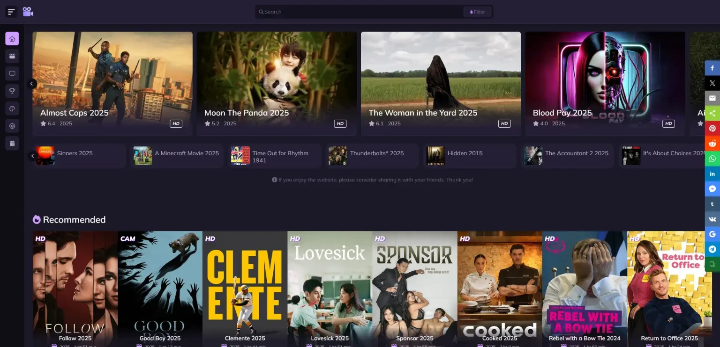Viewport: 720px width, 347px height.
Task: Open Cooked 2025 recommended poster
Action: pos(500,289)
